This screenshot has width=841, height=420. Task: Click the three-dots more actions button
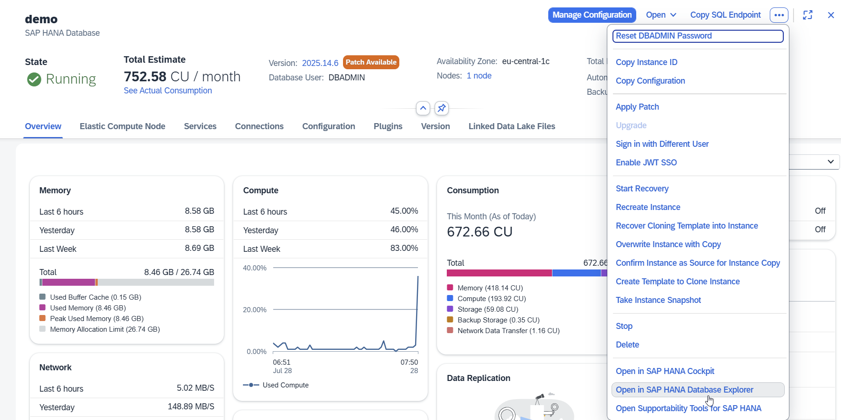(x=779, y=15)
